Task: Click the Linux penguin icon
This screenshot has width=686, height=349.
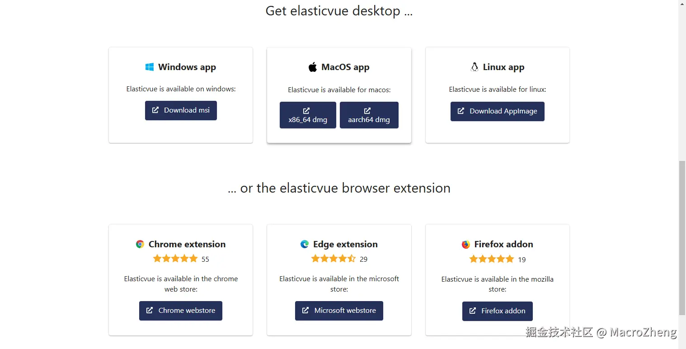Action: (x=475, y=67)
